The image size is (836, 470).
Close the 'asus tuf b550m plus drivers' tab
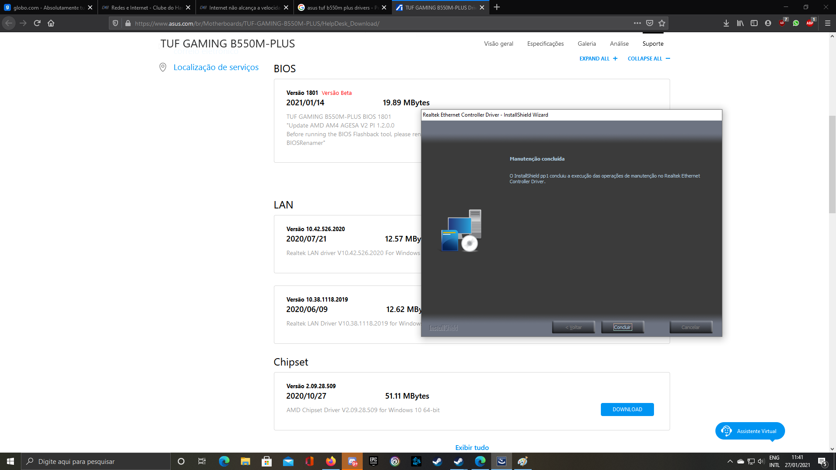pyautogui.click(x=384, y=7)
